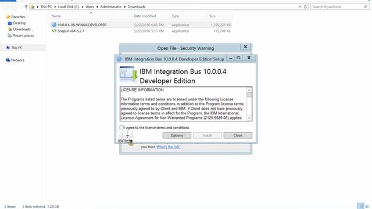Navigate to Administrator in address breadcrumb

pyautogui.click(x=111, y=6)
